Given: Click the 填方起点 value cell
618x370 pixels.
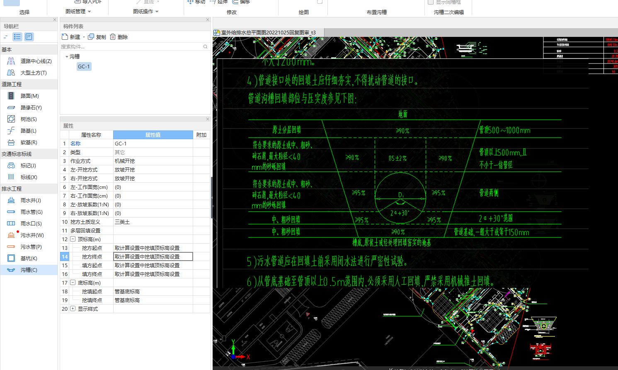Looking at the screenshot, I should tap(153, 265).
